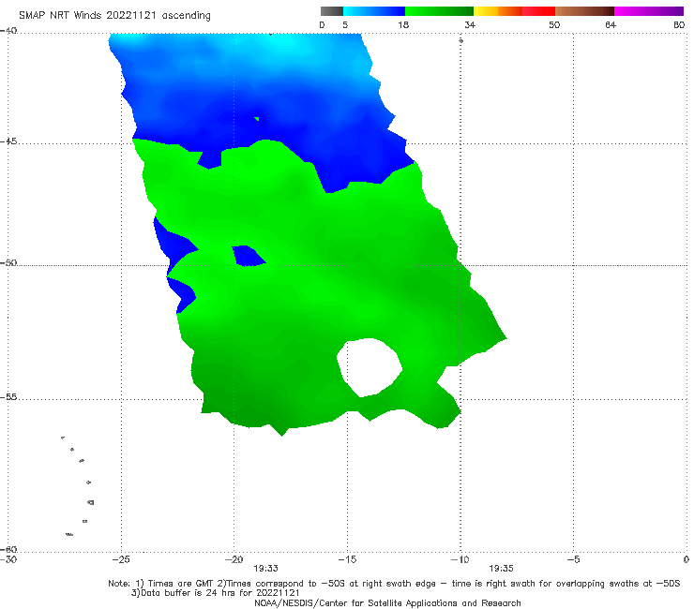Screen dimensions: 694x609
Task: Click the color bar label '18'
Action: (403, 24)
